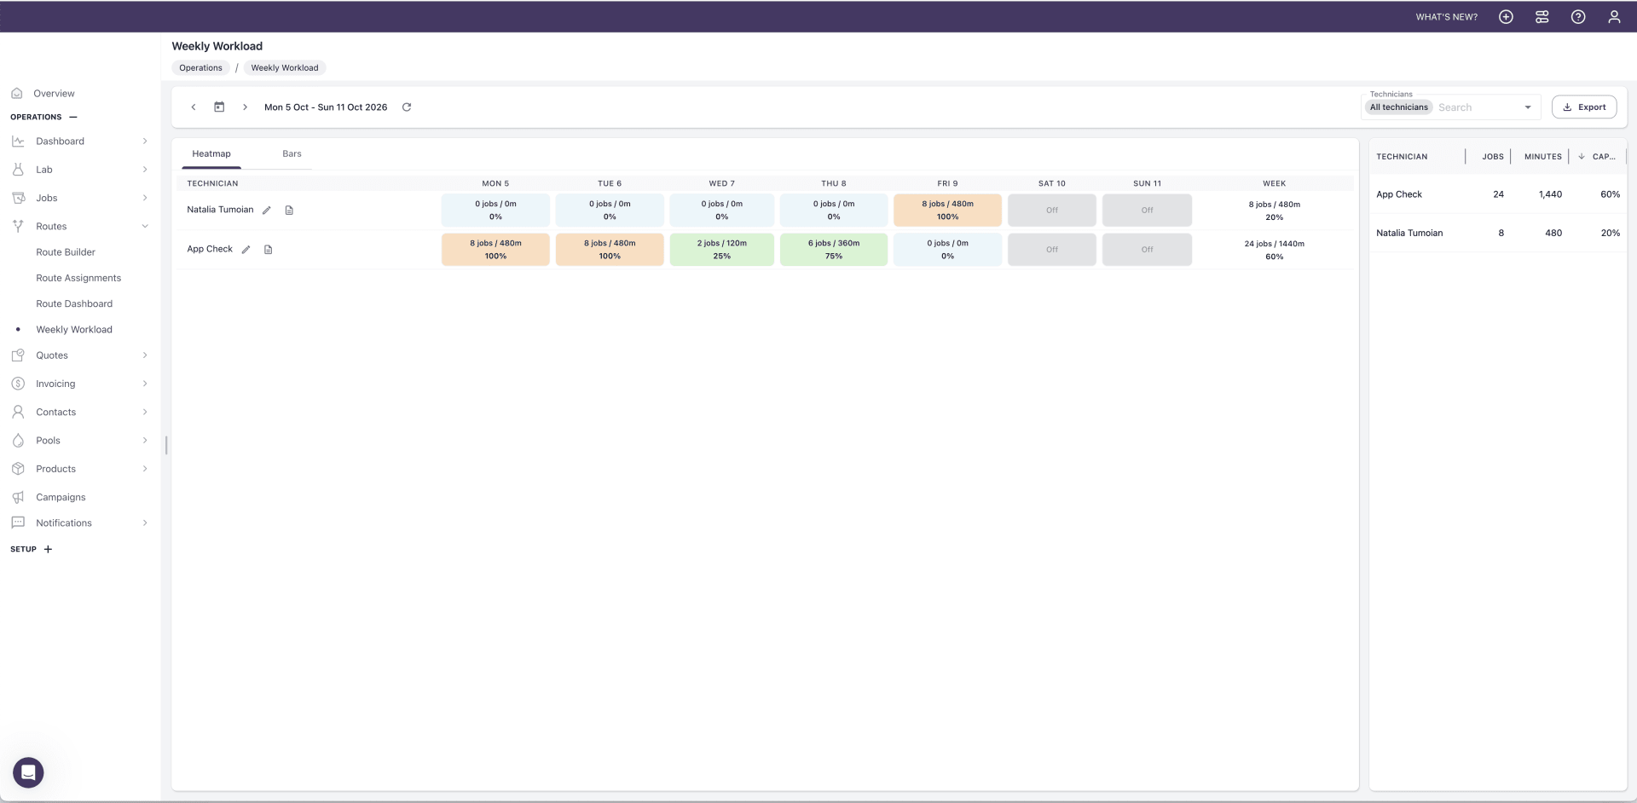Open the calendar date picker icon
Viewport: 1637px width, 803px height.
click(219, 107)
